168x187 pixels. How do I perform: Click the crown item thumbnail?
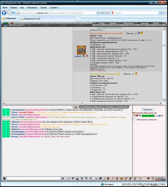81,50
